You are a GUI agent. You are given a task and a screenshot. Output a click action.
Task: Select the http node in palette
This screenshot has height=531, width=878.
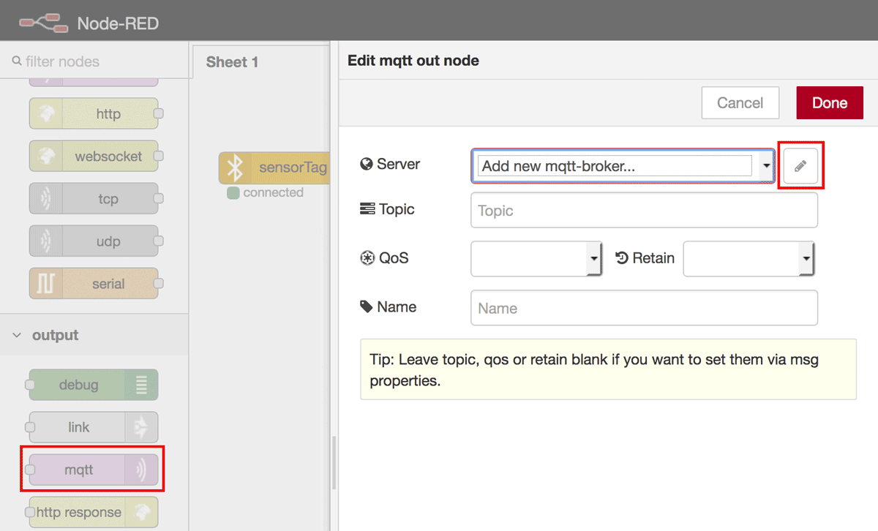coord(94,113)
